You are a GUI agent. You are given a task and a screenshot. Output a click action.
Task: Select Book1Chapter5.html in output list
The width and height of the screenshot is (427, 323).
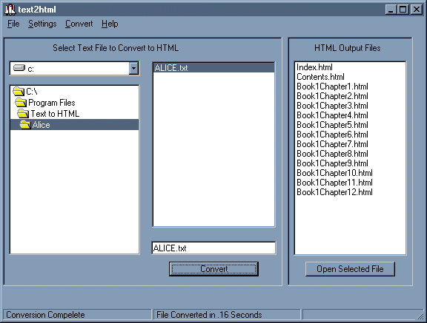(332, 125)
